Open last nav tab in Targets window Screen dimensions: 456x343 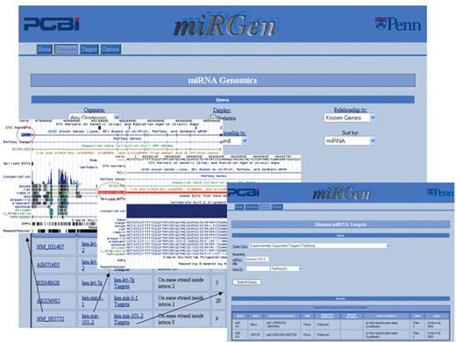(x=277, y=207)
